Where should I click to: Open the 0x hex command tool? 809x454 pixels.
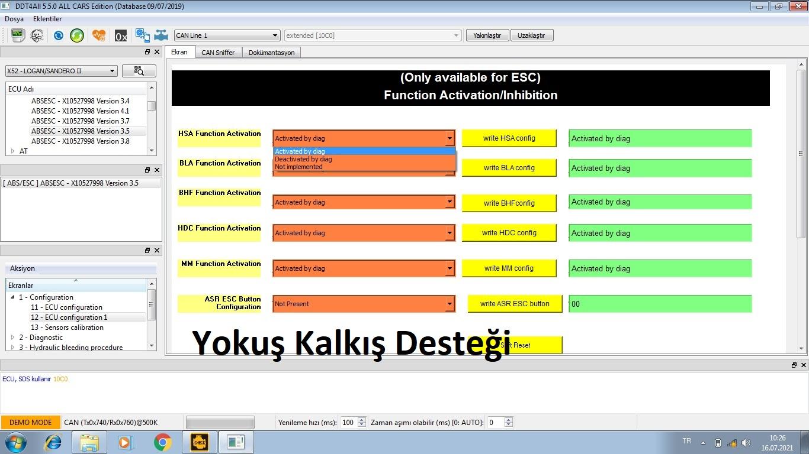pos(121,36)
